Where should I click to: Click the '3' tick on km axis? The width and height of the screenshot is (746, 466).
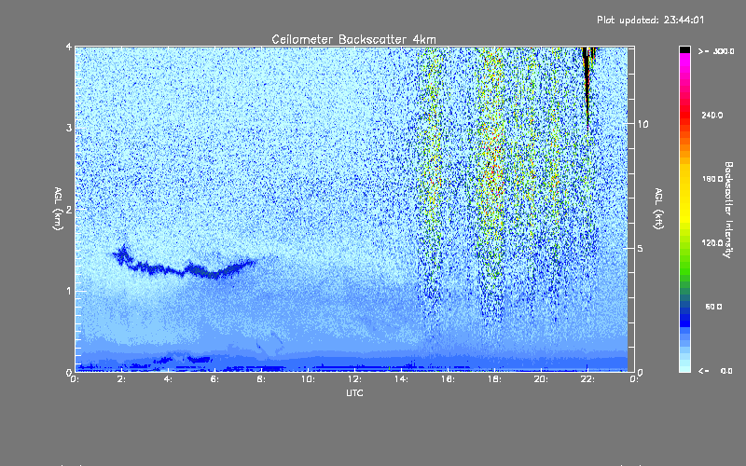click(69, 128)
